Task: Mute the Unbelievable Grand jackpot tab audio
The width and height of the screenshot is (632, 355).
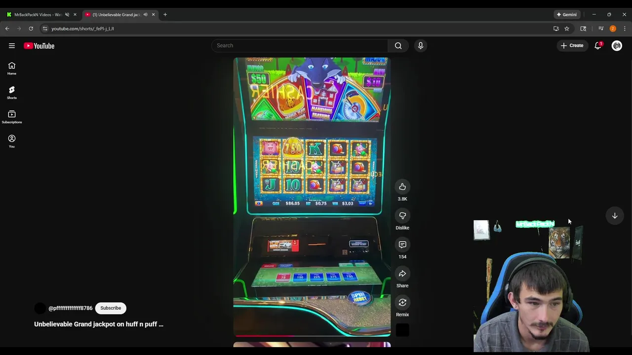Action: point(145,15)
